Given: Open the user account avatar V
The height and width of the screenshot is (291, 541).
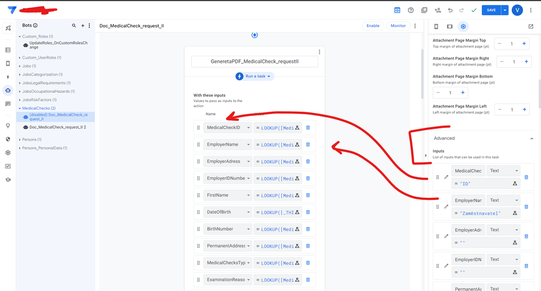Looking at the screenshot, I should (517, 10).
